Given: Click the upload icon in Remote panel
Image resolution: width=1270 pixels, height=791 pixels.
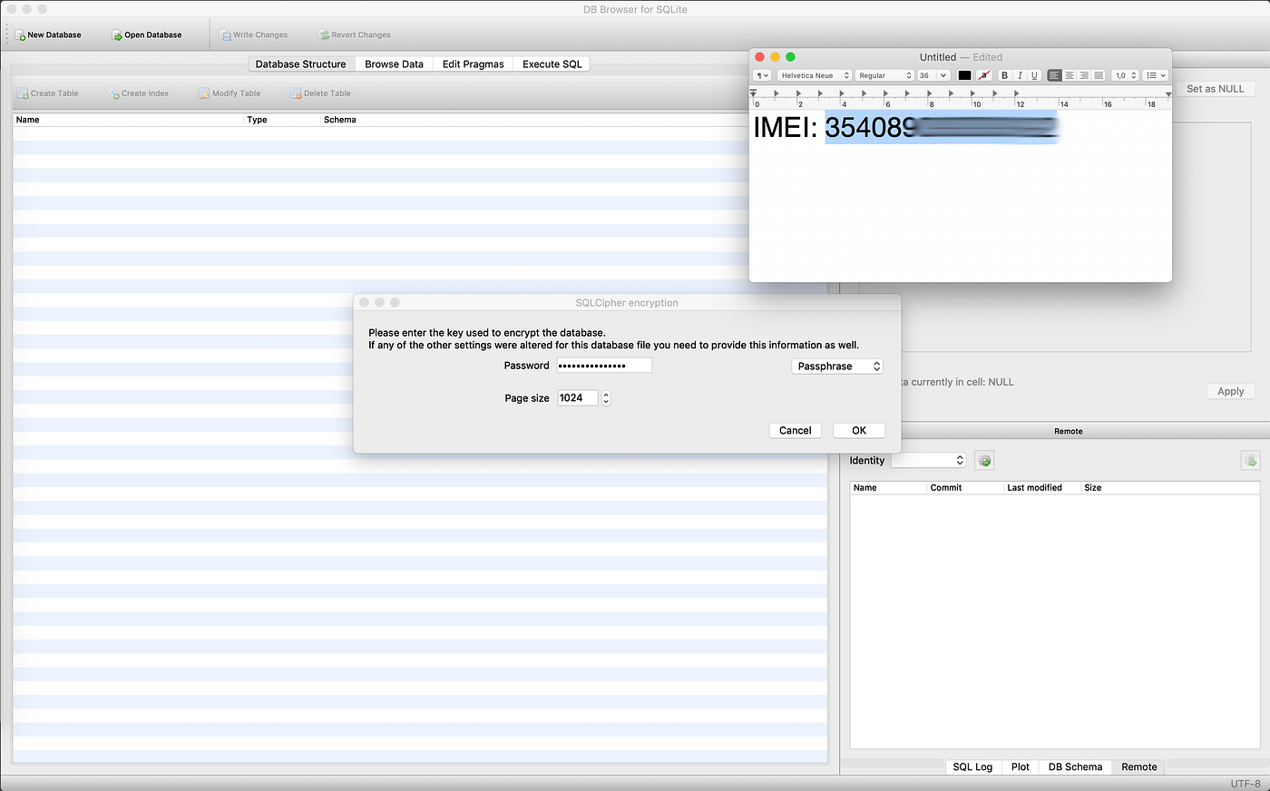Looking at the screenshot, I should click(1251, 461).
